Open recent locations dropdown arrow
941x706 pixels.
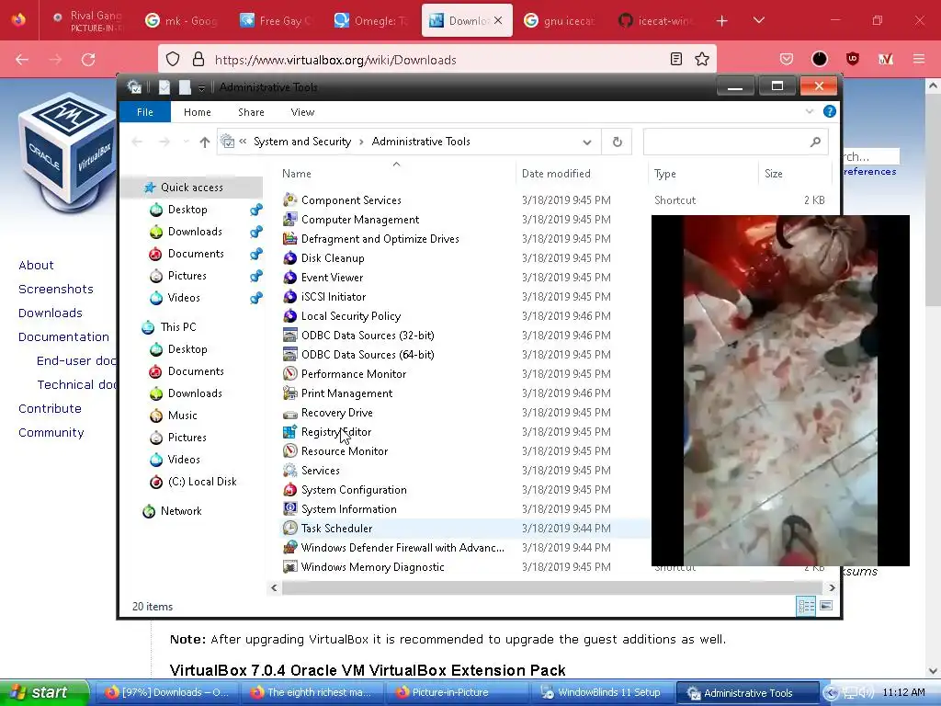click(x=186, y=142)
